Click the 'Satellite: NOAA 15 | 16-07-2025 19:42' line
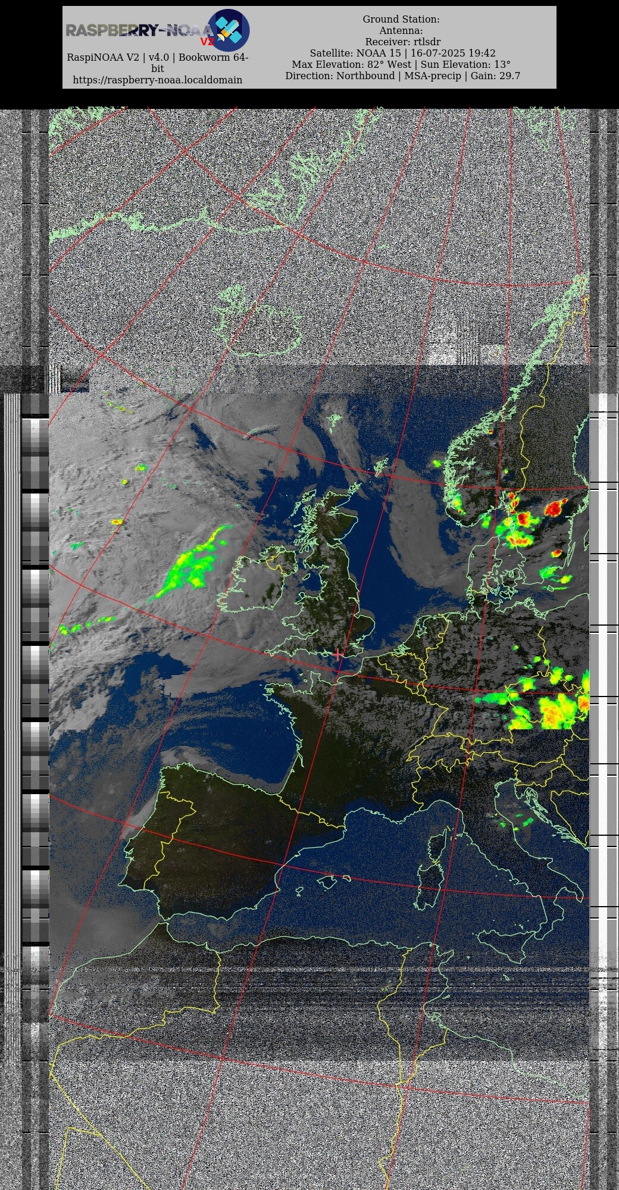The width and height of the screenshot is (619, 1190). pyautogui.click(x=402, y=53)
